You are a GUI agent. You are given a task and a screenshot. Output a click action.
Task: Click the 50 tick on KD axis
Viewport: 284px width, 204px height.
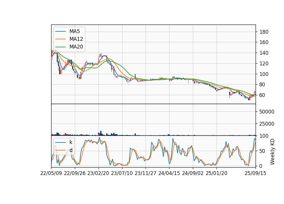tap(262, 151)
